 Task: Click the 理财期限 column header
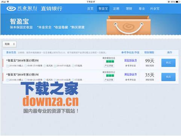pos(149,52)
